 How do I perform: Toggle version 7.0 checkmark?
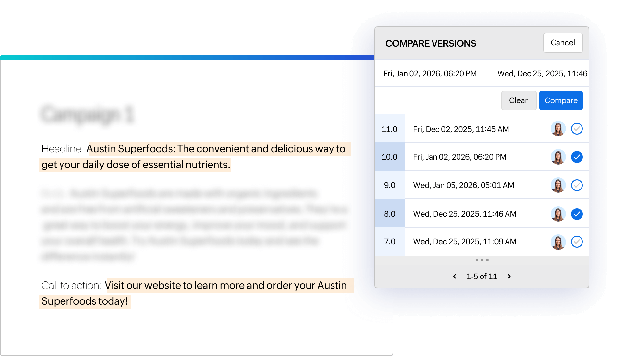click(x=577, y=242)
